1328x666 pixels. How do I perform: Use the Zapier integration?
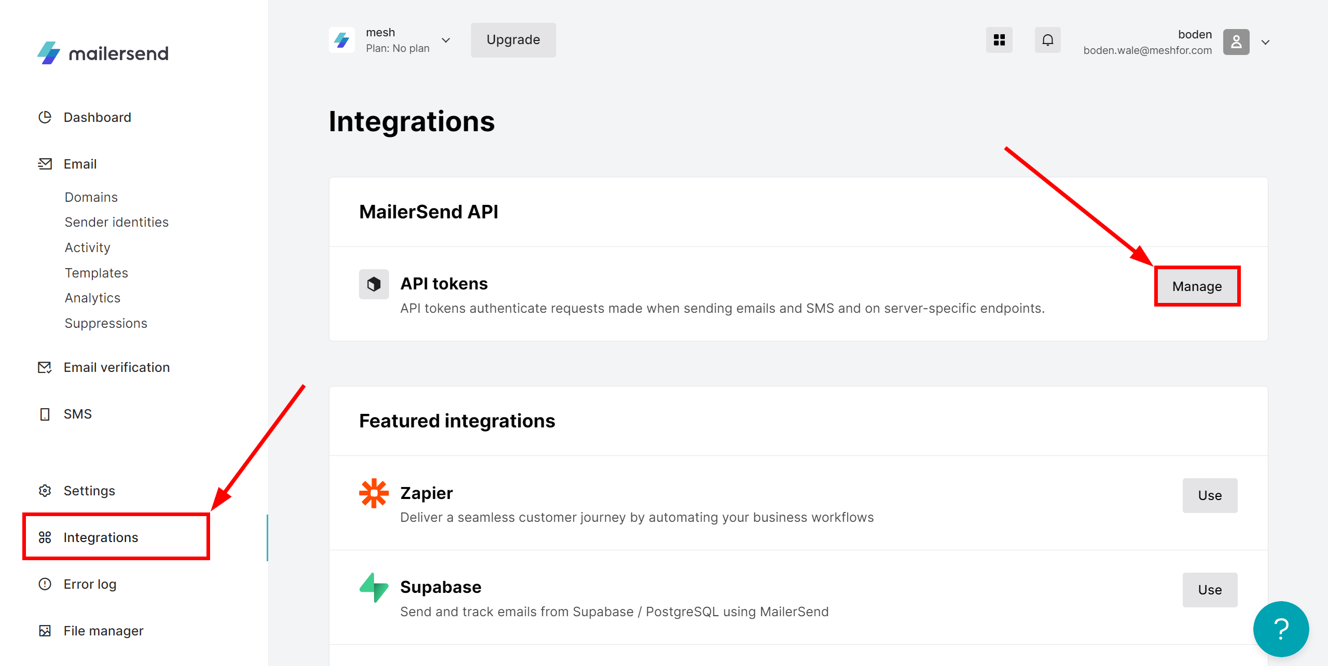tap(1210, 495)
